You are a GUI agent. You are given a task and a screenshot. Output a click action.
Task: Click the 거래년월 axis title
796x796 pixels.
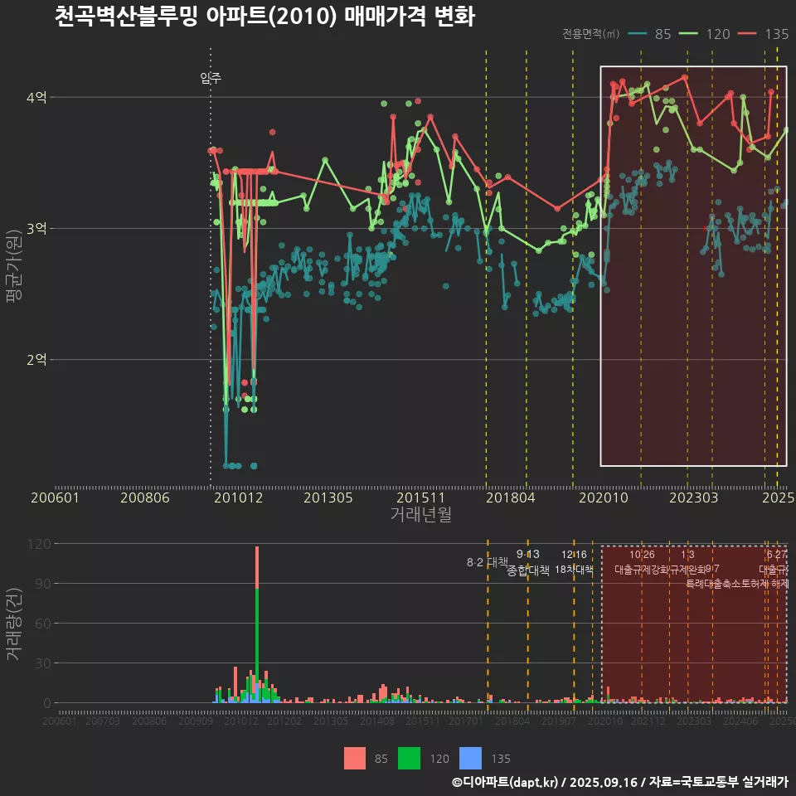pyautogui.click(x=421, y=514)
